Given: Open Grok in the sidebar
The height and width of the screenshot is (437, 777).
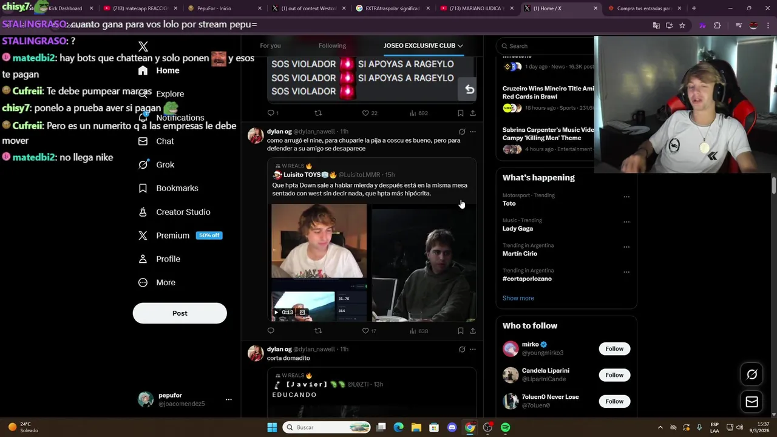Looking at the screenshot, I should pyautogui.click(x=156, y=165).
